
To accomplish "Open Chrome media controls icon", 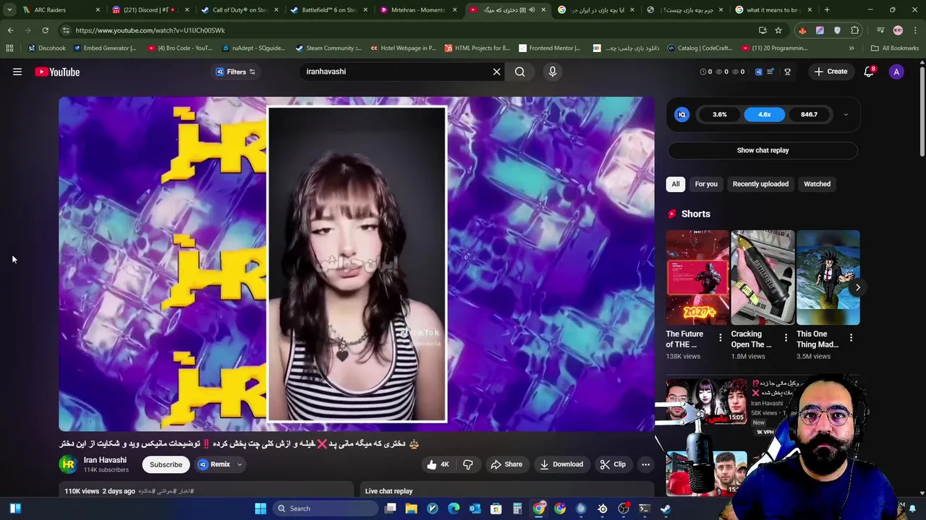I will [880, 30].
